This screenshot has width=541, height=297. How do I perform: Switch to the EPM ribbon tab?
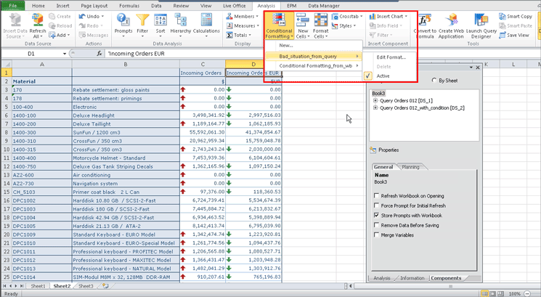pos(291,6)
